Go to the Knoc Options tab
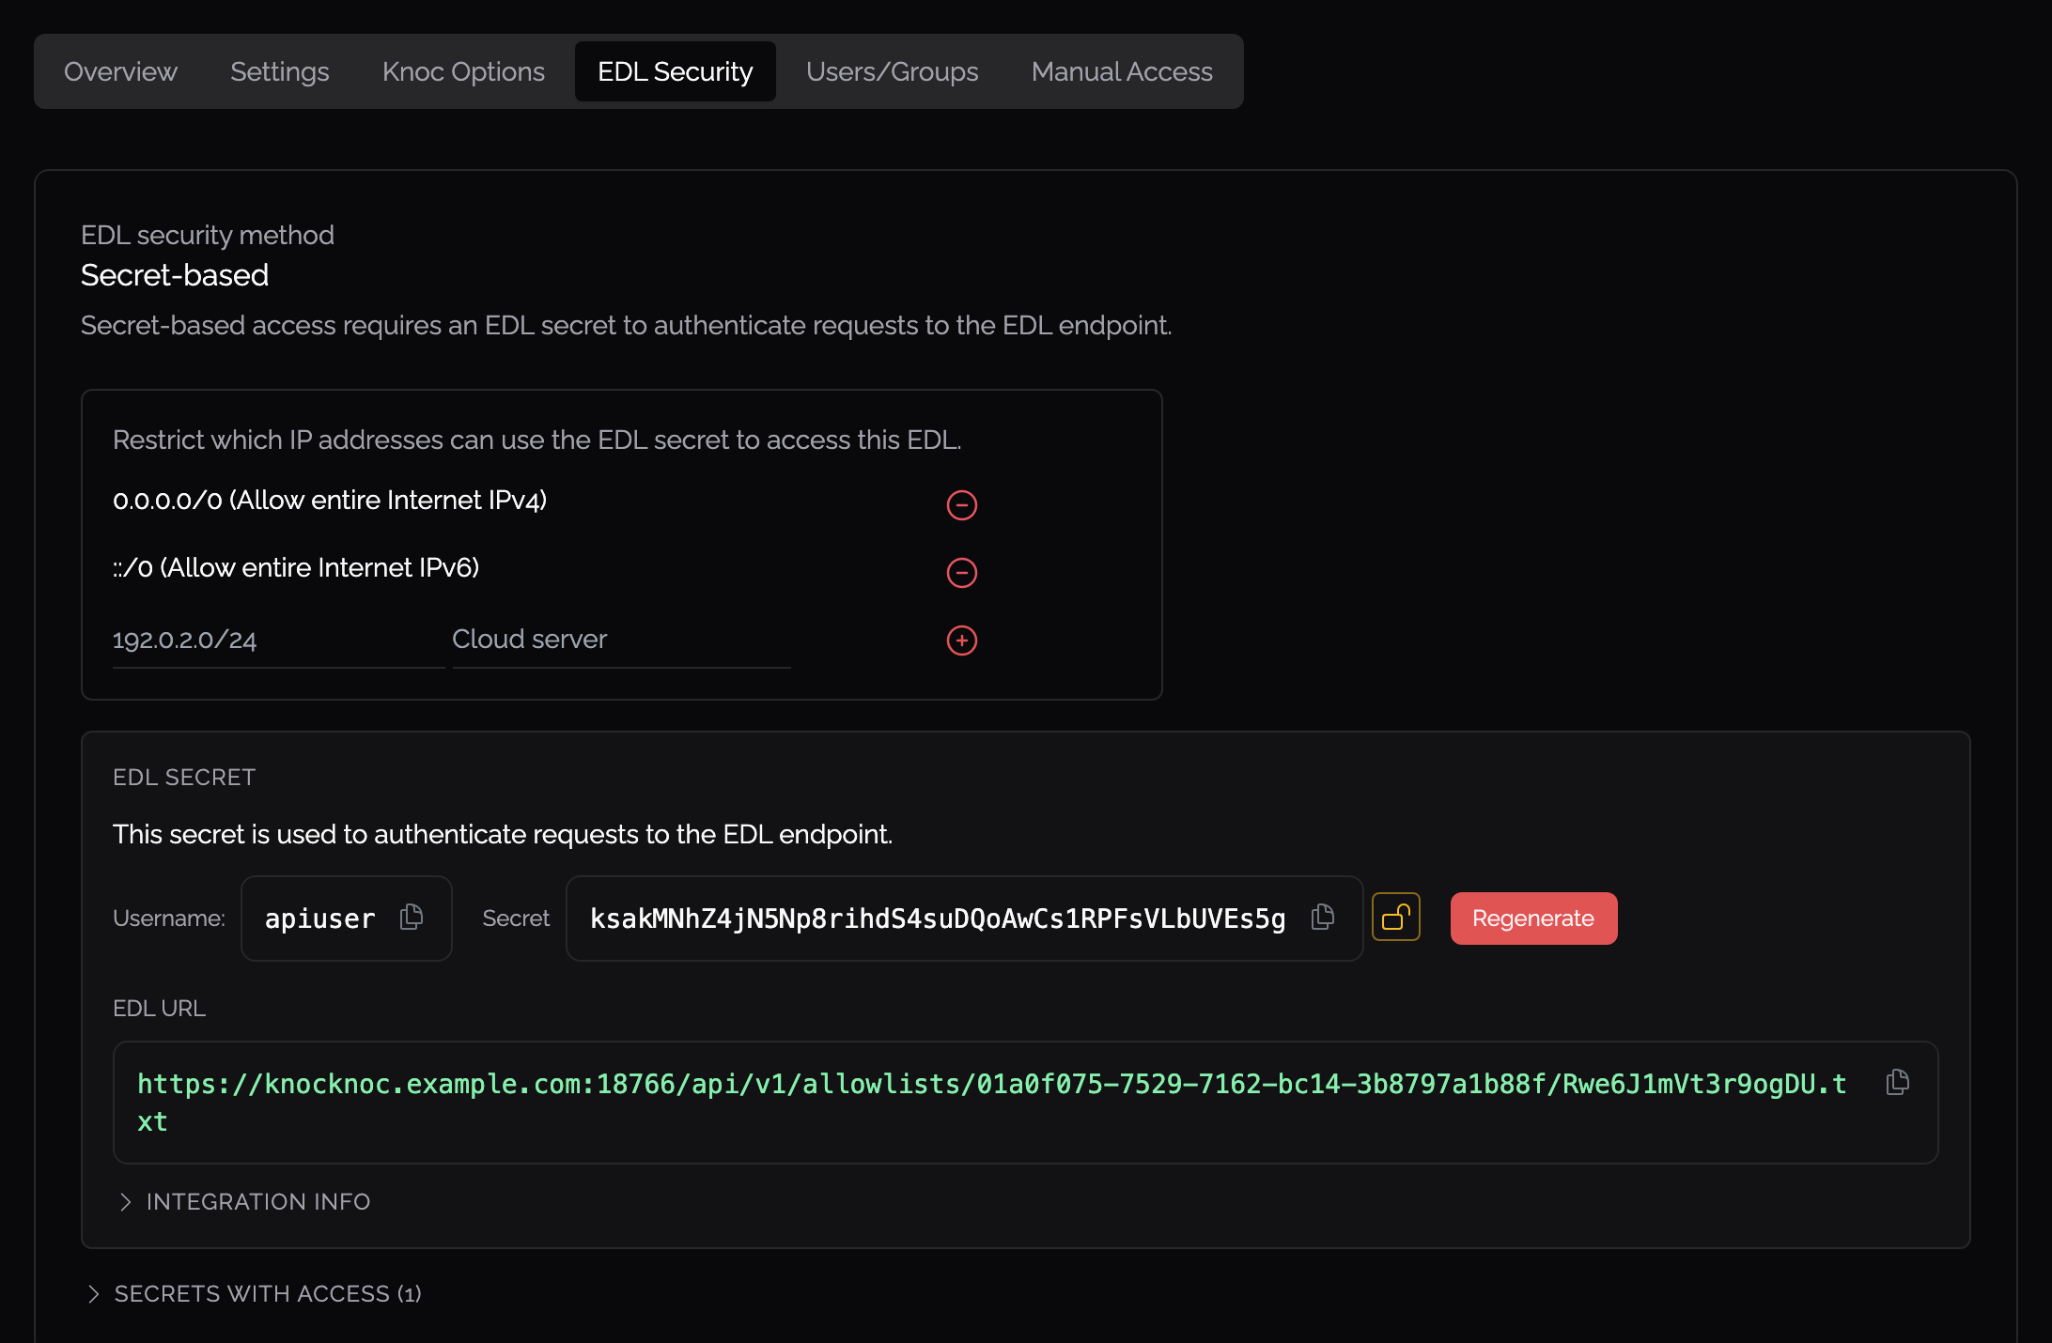This screenshot has width=2052, height=1343. tap(463, 71)
